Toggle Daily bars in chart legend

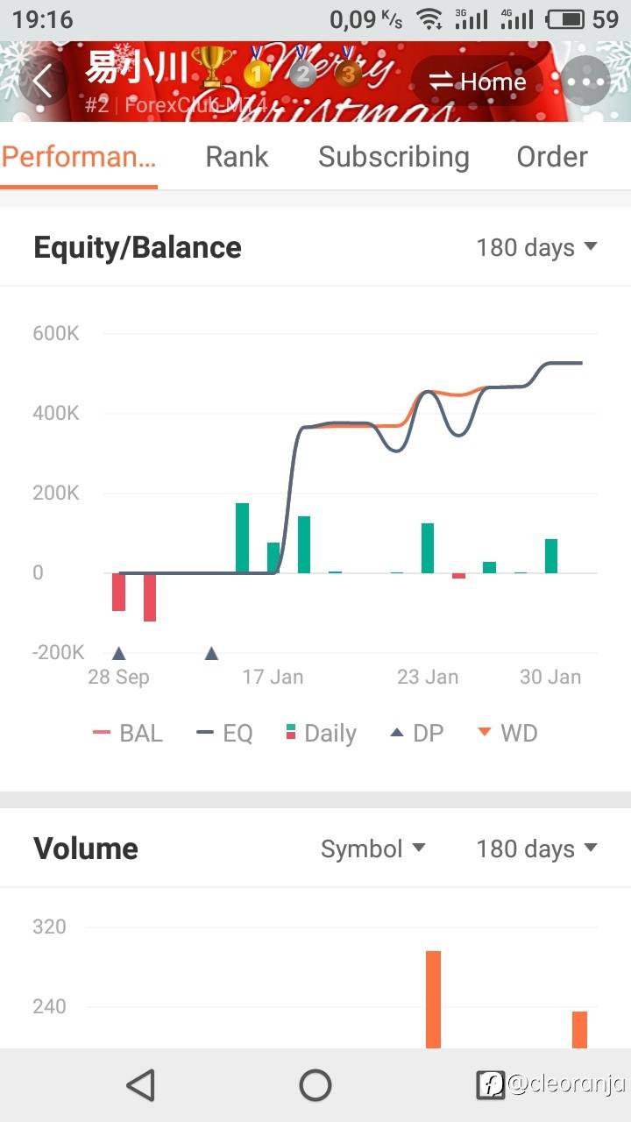click(321, 733)
